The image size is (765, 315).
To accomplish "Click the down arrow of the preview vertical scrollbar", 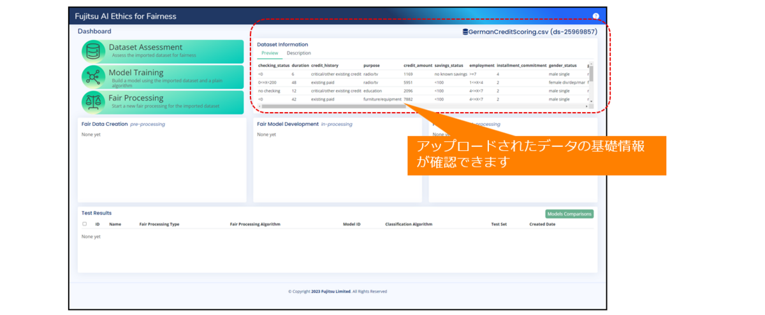I will (591, 101).
